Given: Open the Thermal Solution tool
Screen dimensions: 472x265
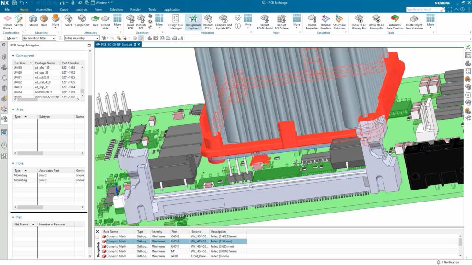Looking at the screenshot, I should pyautogui.click(x=326, y=22).
